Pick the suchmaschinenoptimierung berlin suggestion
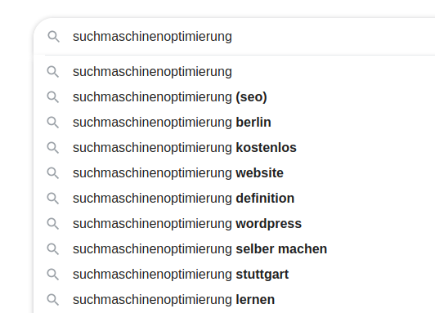 [234, 123]
